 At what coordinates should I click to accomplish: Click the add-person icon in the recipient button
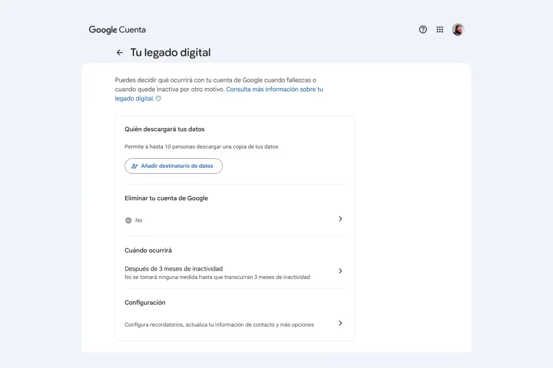[x=135, y=166]
